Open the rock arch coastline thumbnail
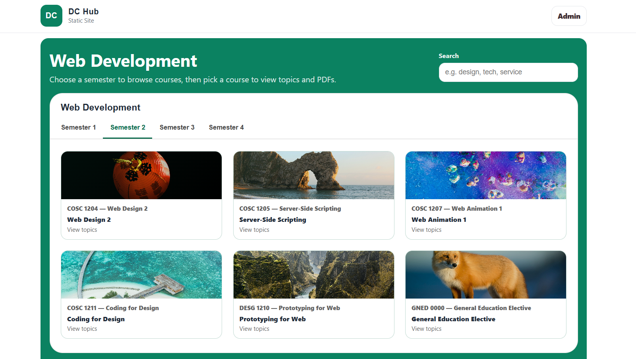 313,175
